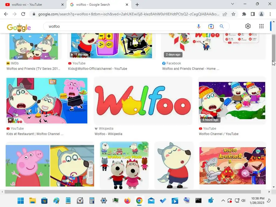The width and height of the screenshot is (276, 207).
Task: Open the 6 hours ago snow thumbnail
Action: [232, 101]
